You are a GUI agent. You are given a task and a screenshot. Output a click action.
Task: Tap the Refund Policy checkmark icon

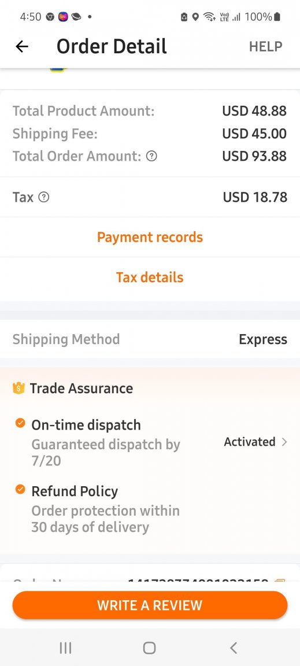click(20, 489)
